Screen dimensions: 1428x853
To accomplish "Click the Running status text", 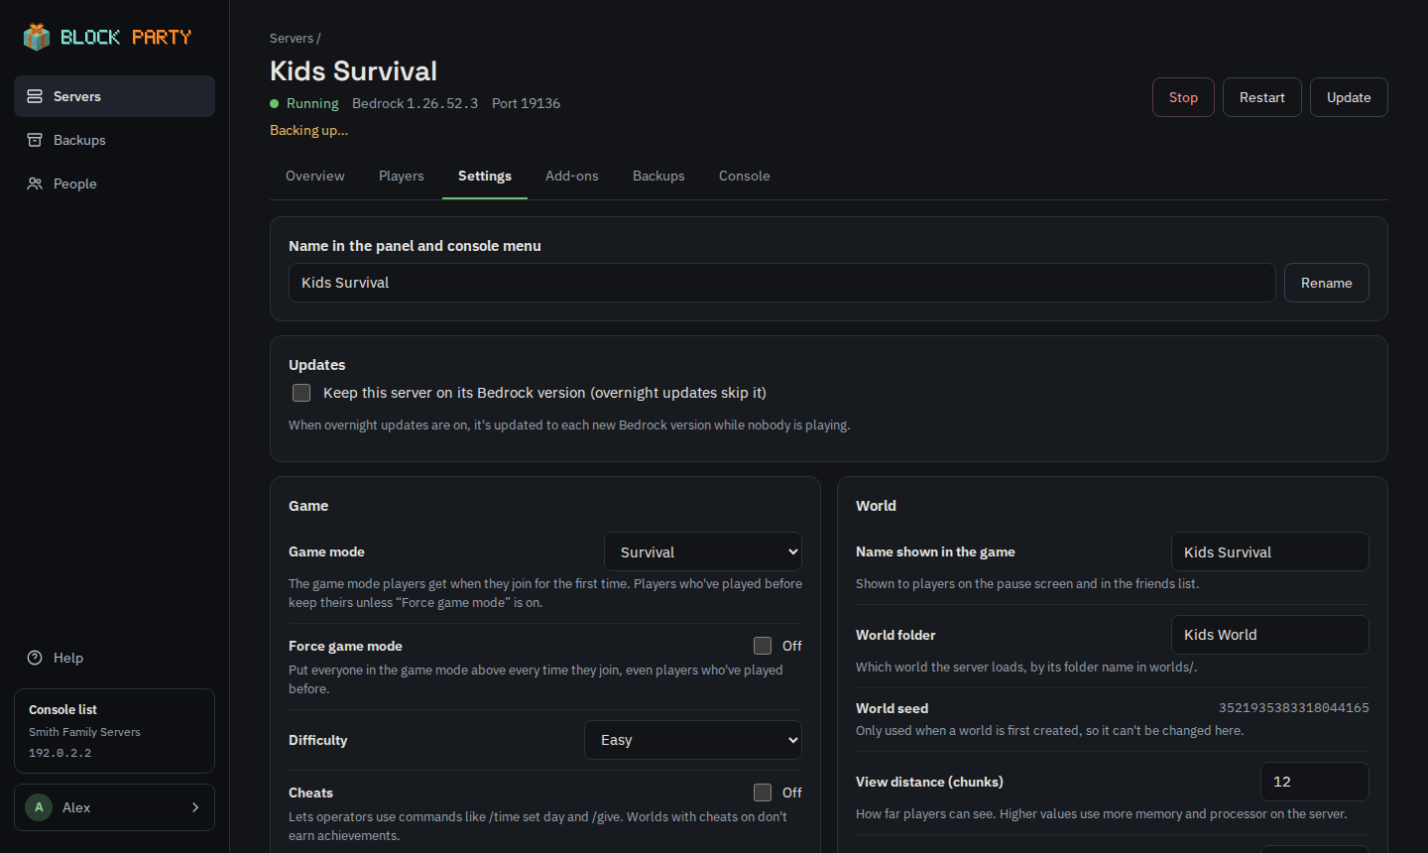I will 312,103.
